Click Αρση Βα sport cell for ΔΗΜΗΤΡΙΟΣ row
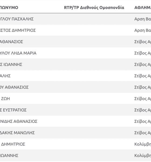Viewport: 151px width, 162px height. (x=143, y=30)
